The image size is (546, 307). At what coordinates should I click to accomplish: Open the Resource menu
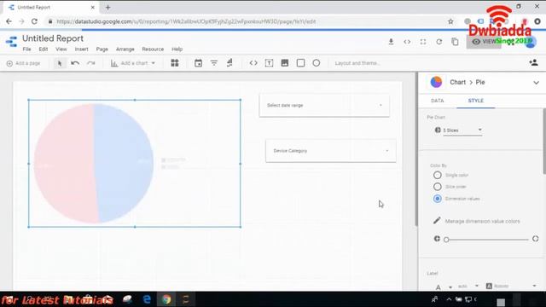coord(153,49)
